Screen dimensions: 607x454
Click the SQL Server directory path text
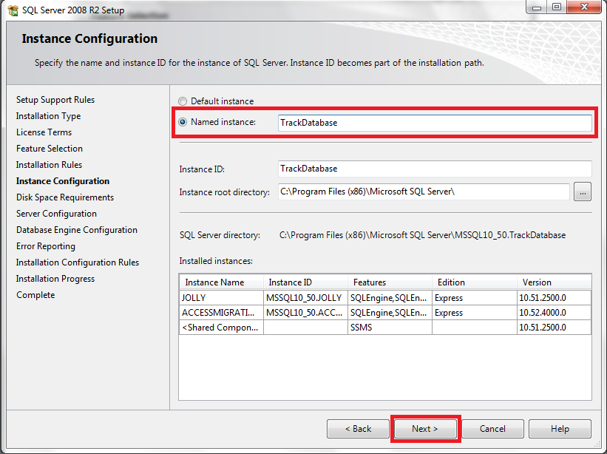pyautogui.click(x=422, y=235)
